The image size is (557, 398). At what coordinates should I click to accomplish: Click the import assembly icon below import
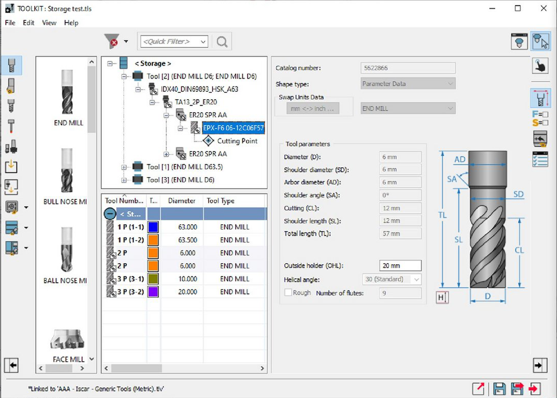pyautogui.click(x=11, y=187)
